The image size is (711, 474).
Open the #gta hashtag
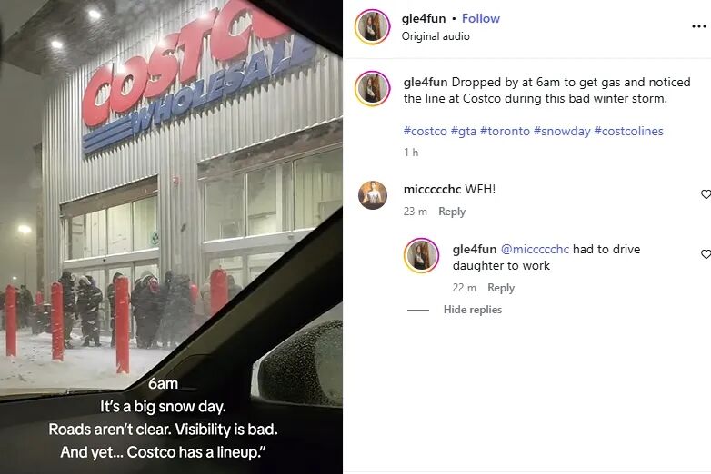464,132
